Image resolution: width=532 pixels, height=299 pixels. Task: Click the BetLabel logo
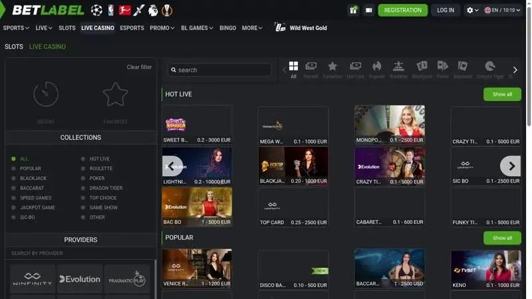tap(48, 10)
